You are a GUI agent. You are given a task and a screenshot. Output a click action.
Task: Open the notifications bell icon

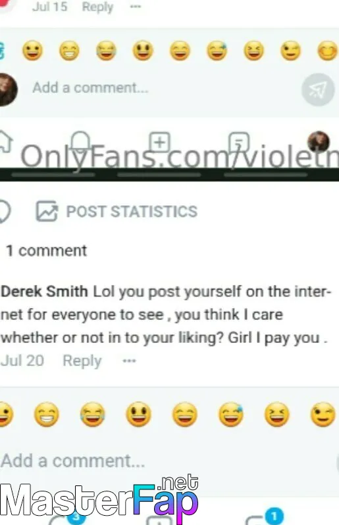80,142
